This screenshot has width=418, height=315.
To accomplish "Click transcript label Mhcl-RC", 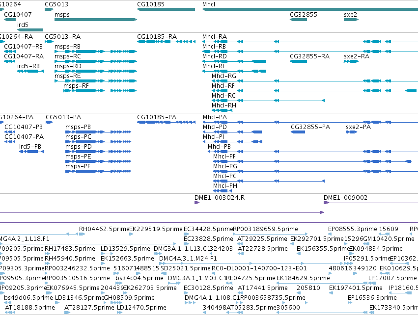I will 223,96.
